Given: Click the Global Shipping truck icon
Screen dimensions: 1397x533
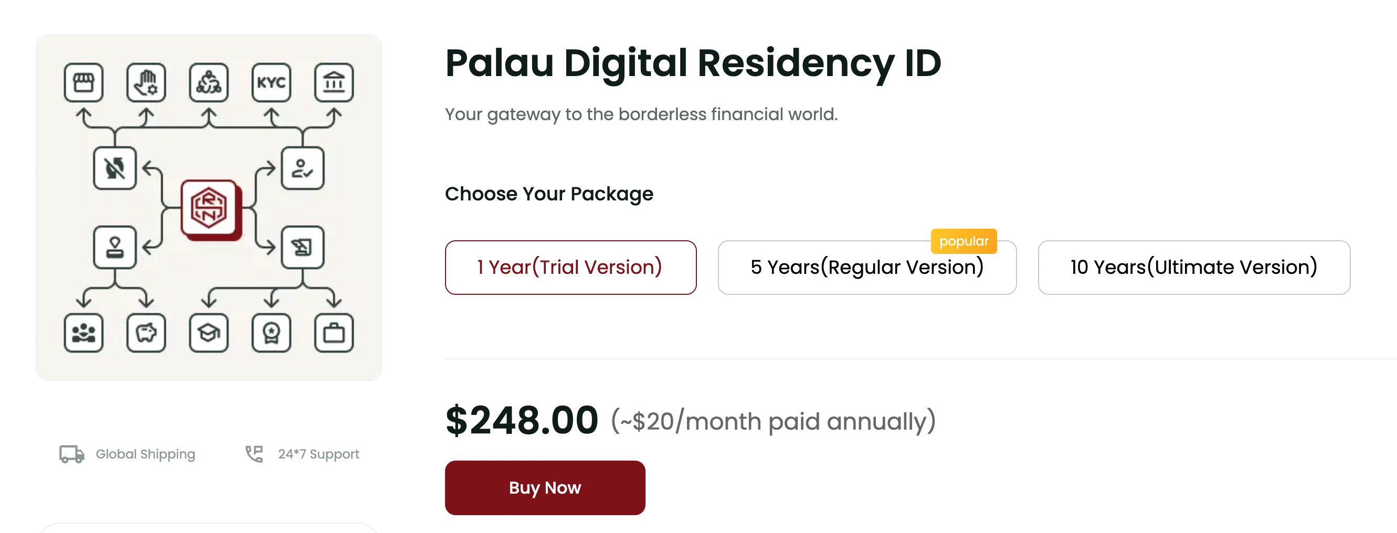Looking at the screenshot, I should pyautogui.click(x=71, y=454).
